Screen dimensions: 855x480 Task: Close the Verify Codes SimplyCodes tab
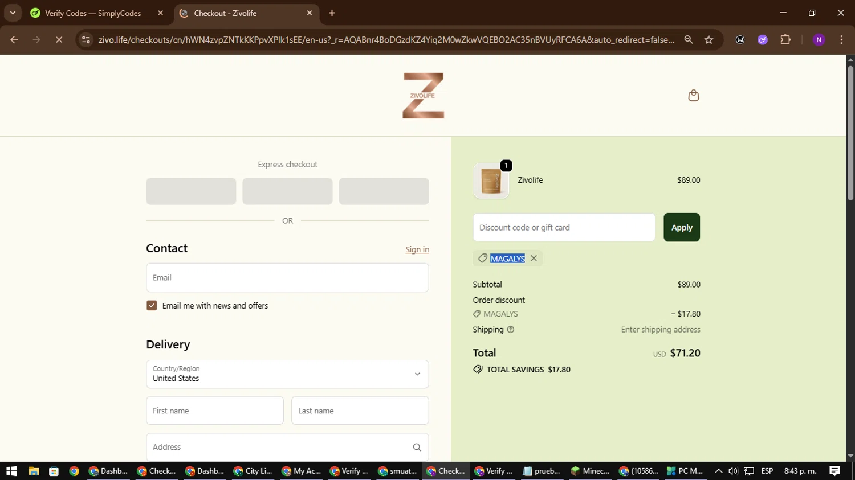(x=160, y=13)
